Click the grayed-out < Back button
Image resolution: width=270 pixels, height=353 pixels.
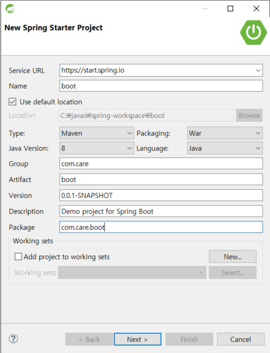(x=89, y=339)
